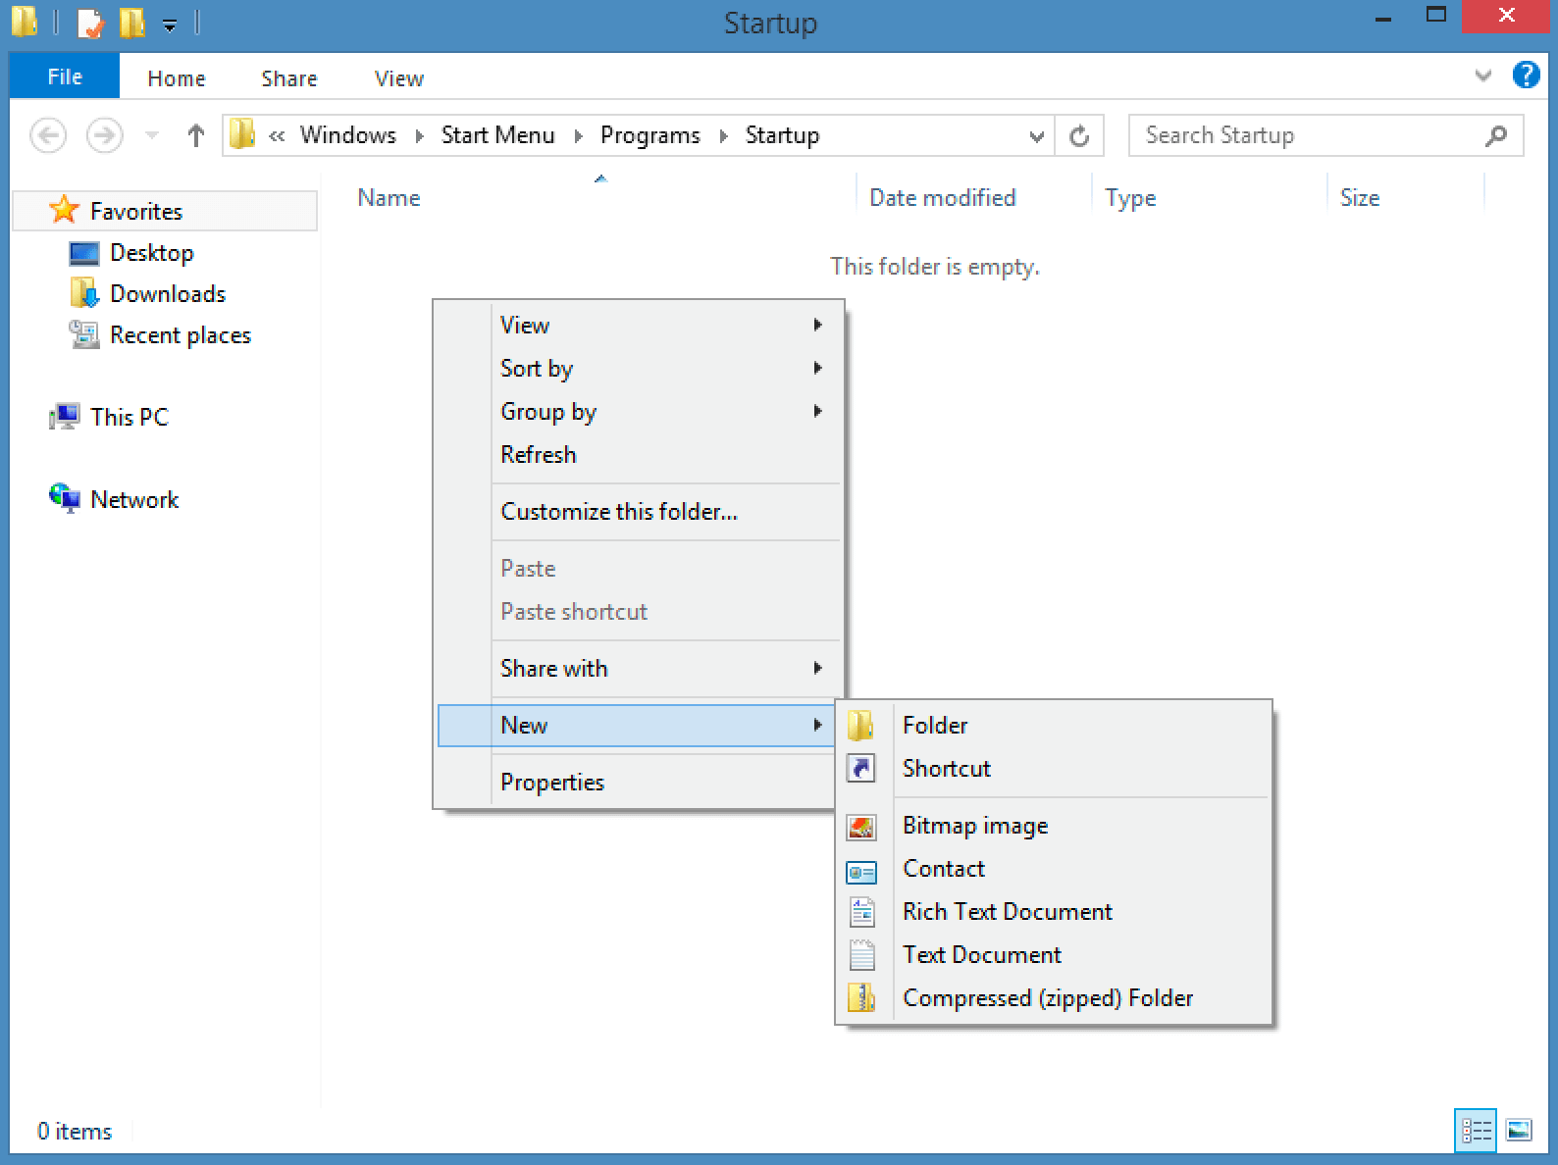
Task: Switch to Details view icon in status bar
Action: [1476, 1130]
